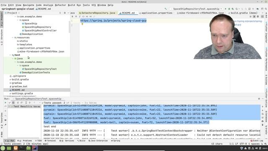This screenshot has height=151, width=268.
Task: Toggle the Favorites tool window side tab
Action: (2, 120)
